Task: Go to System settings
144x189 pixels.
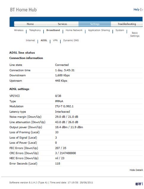Action: pyautogui.click(x=120, y=30)
